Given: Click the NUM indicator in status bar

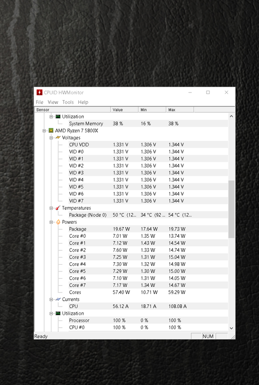Looking at the screenshot, I should [208, 336].
